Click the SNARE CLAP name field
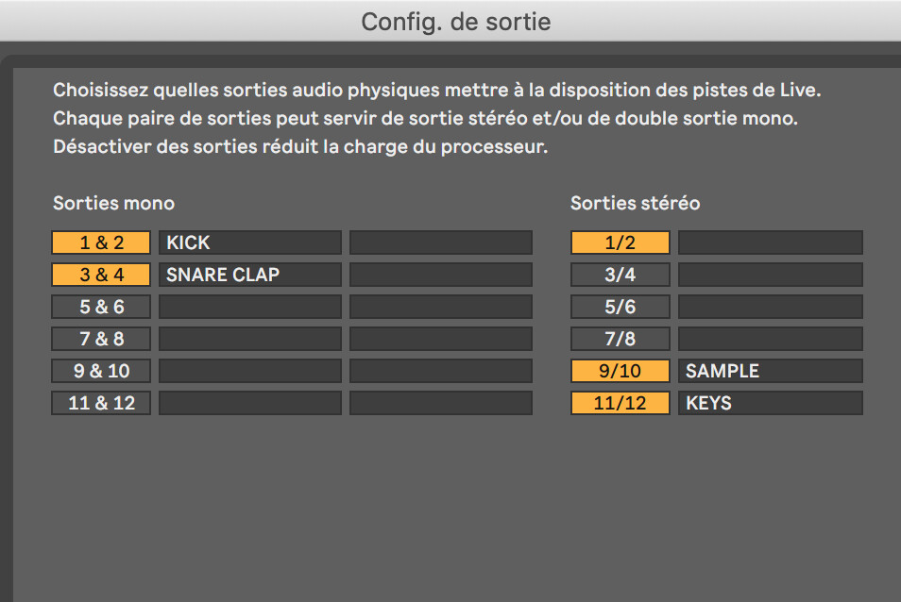The width and height of the screenshot is (901, 602). [249, 275]
